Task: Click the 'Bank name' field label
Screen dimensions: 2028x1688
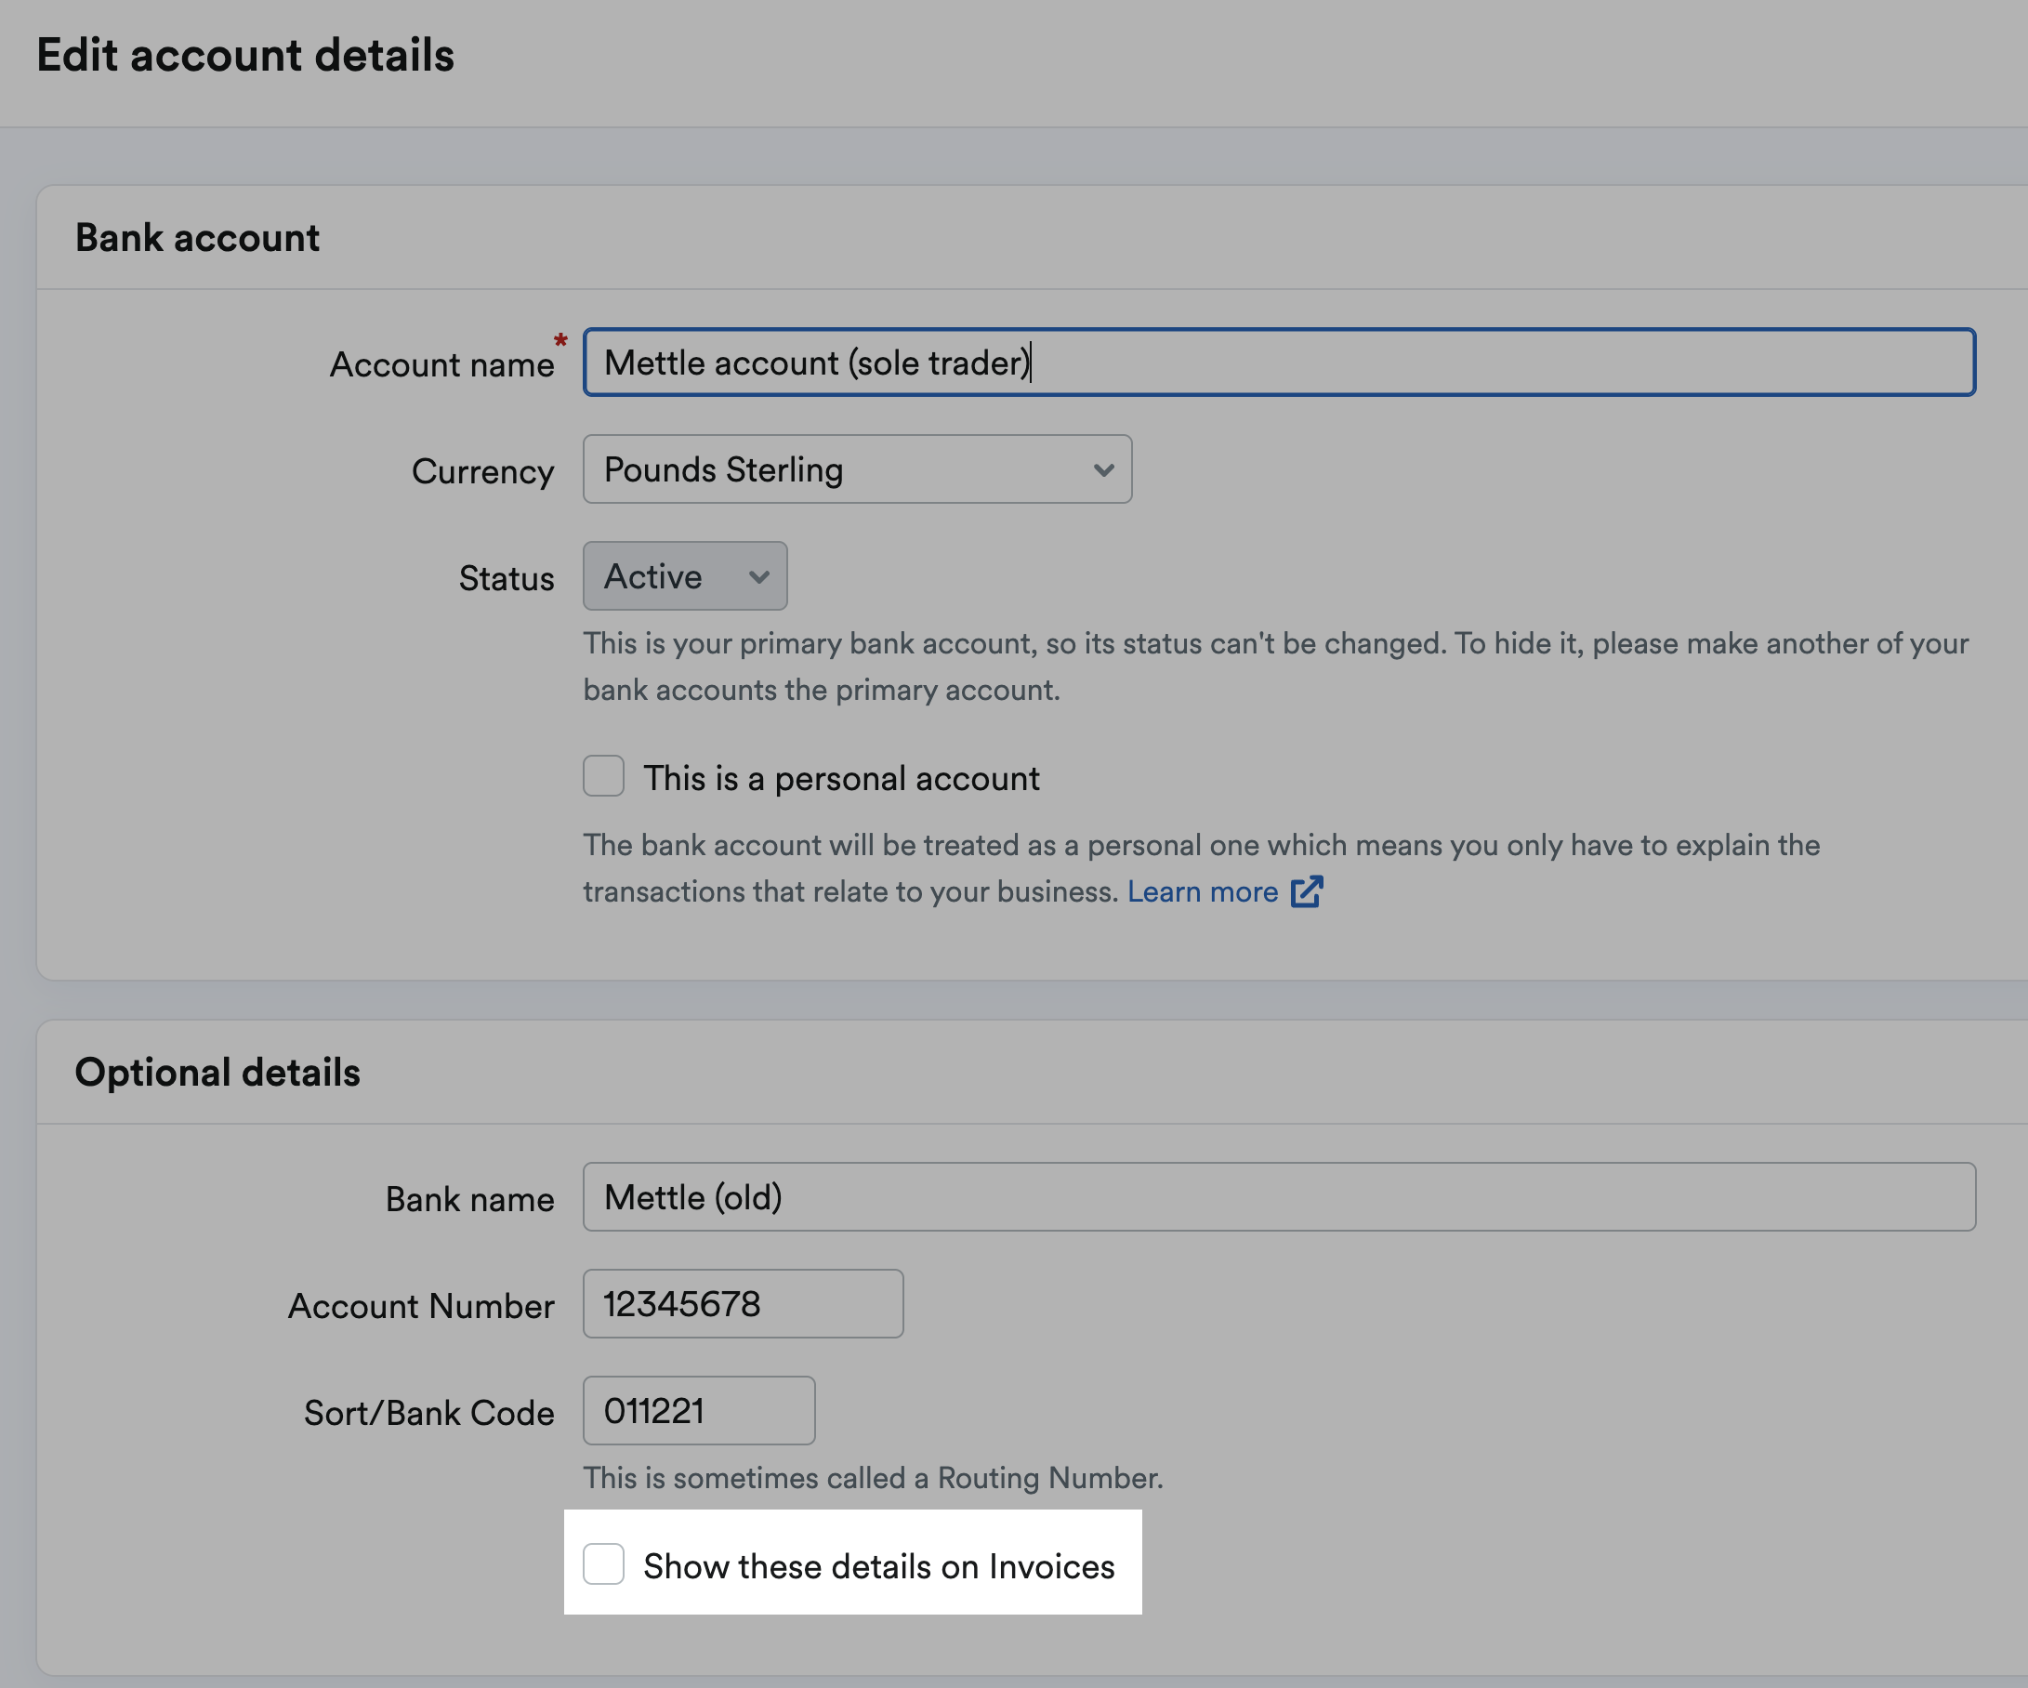Action: tap(469, 1199)
